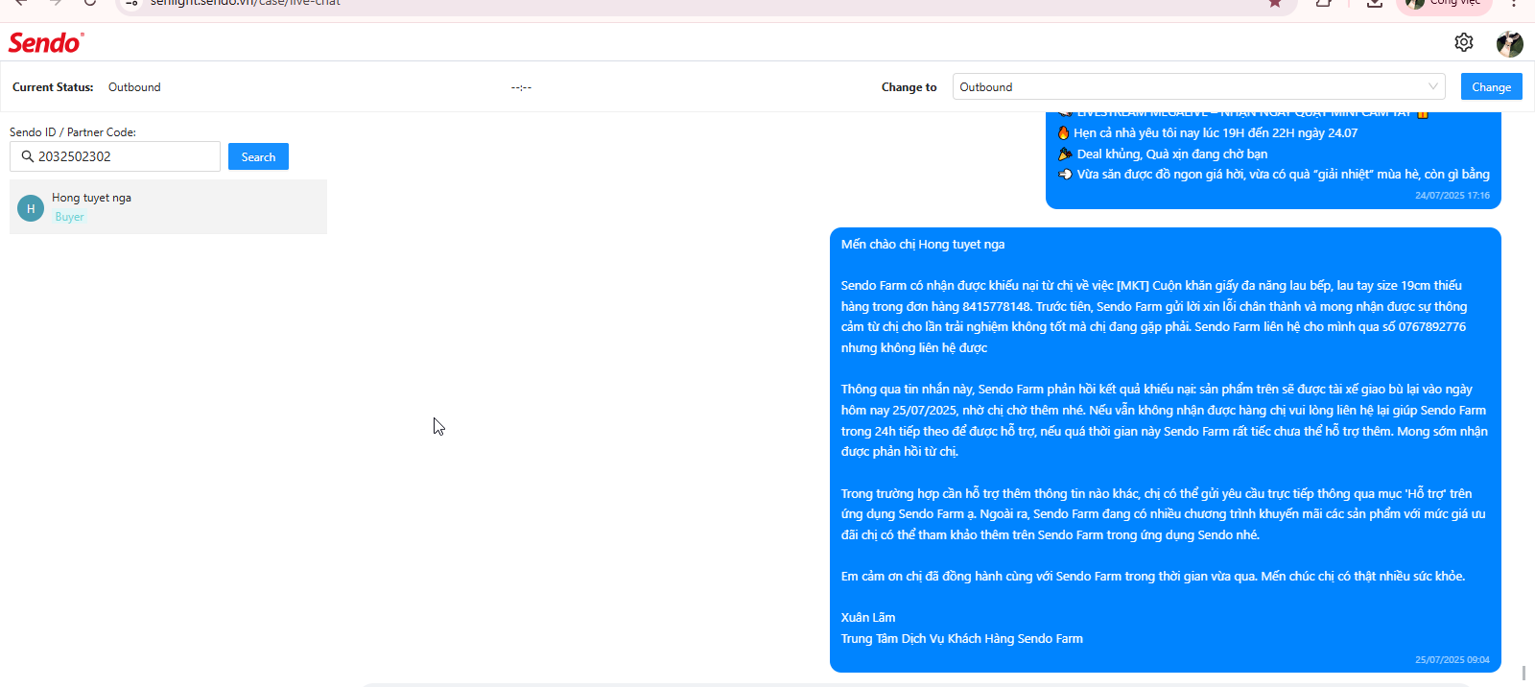Click the Thông qua tin nhắn này paragraph

tap(1165, 420)
